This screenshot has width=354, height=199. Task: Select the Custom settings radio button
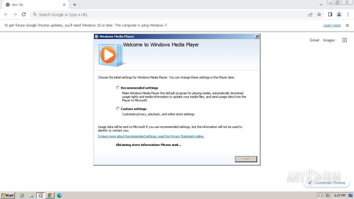[118, 109]
